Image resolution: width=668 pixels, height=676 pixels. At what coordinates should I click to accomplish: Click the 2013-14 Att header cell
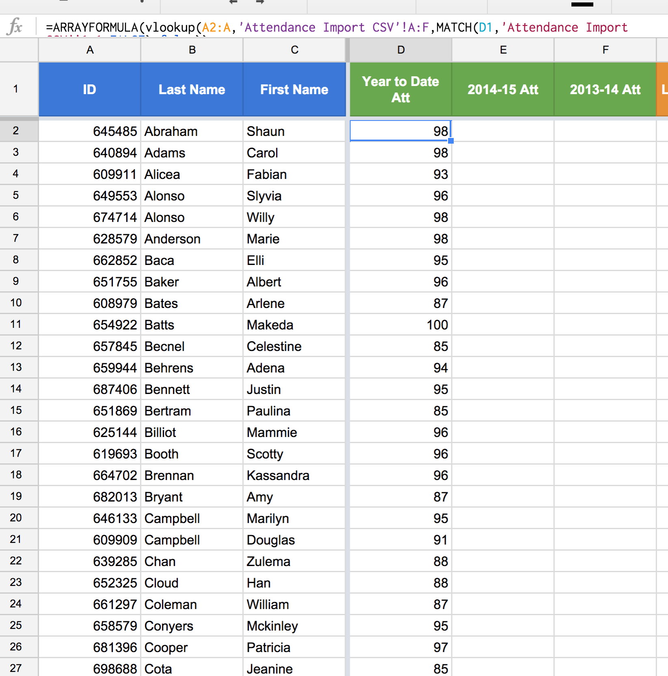(x=605, y=89)
